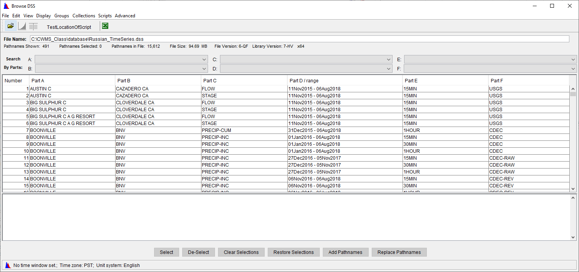The image size is (579, 272).
Task: Open the View menu
Action: coord(28,16)
